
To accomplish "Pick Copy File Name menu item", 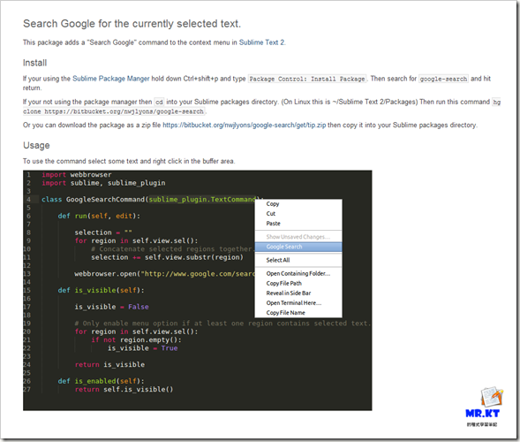I will coord(285,313).
